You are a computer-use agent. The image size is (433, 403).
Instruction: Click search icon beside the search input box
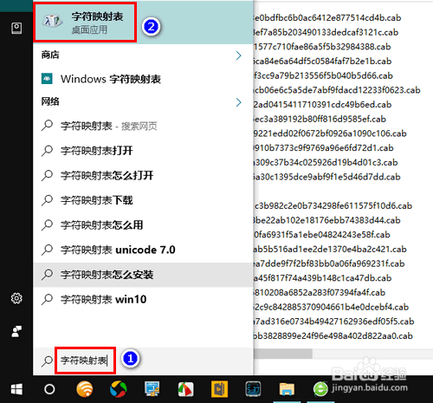(x=47, y=361)
